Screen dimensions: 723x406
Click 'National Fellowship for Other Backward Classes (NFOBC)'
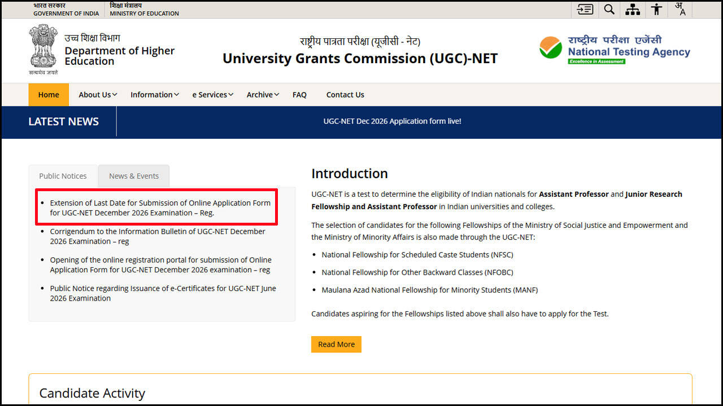[x=417, y=272]
